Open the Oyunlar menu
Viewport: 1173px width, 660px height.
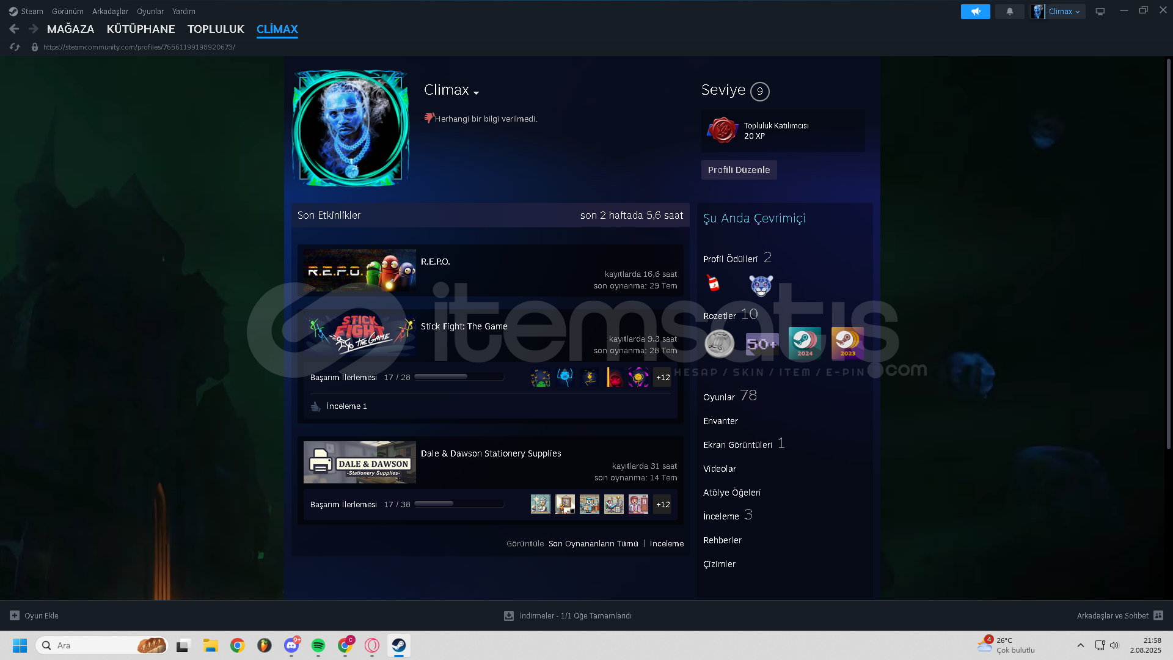pos(150,12)
